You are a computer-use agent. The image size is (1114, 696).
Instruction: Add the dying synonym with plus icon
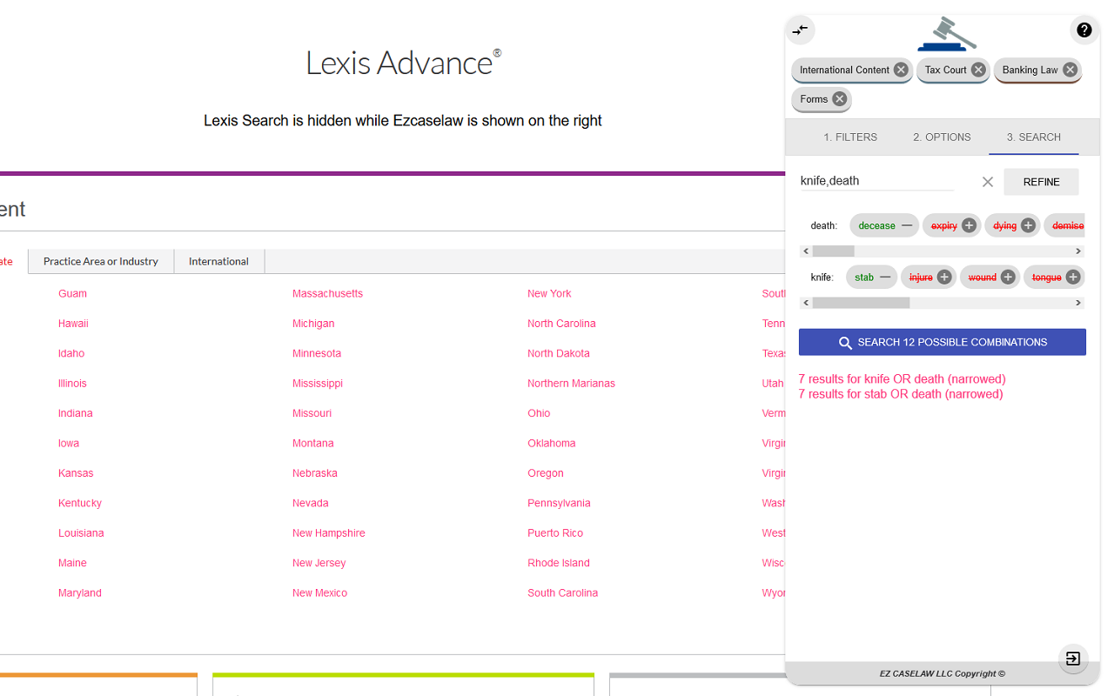[x=1028, y=225]
